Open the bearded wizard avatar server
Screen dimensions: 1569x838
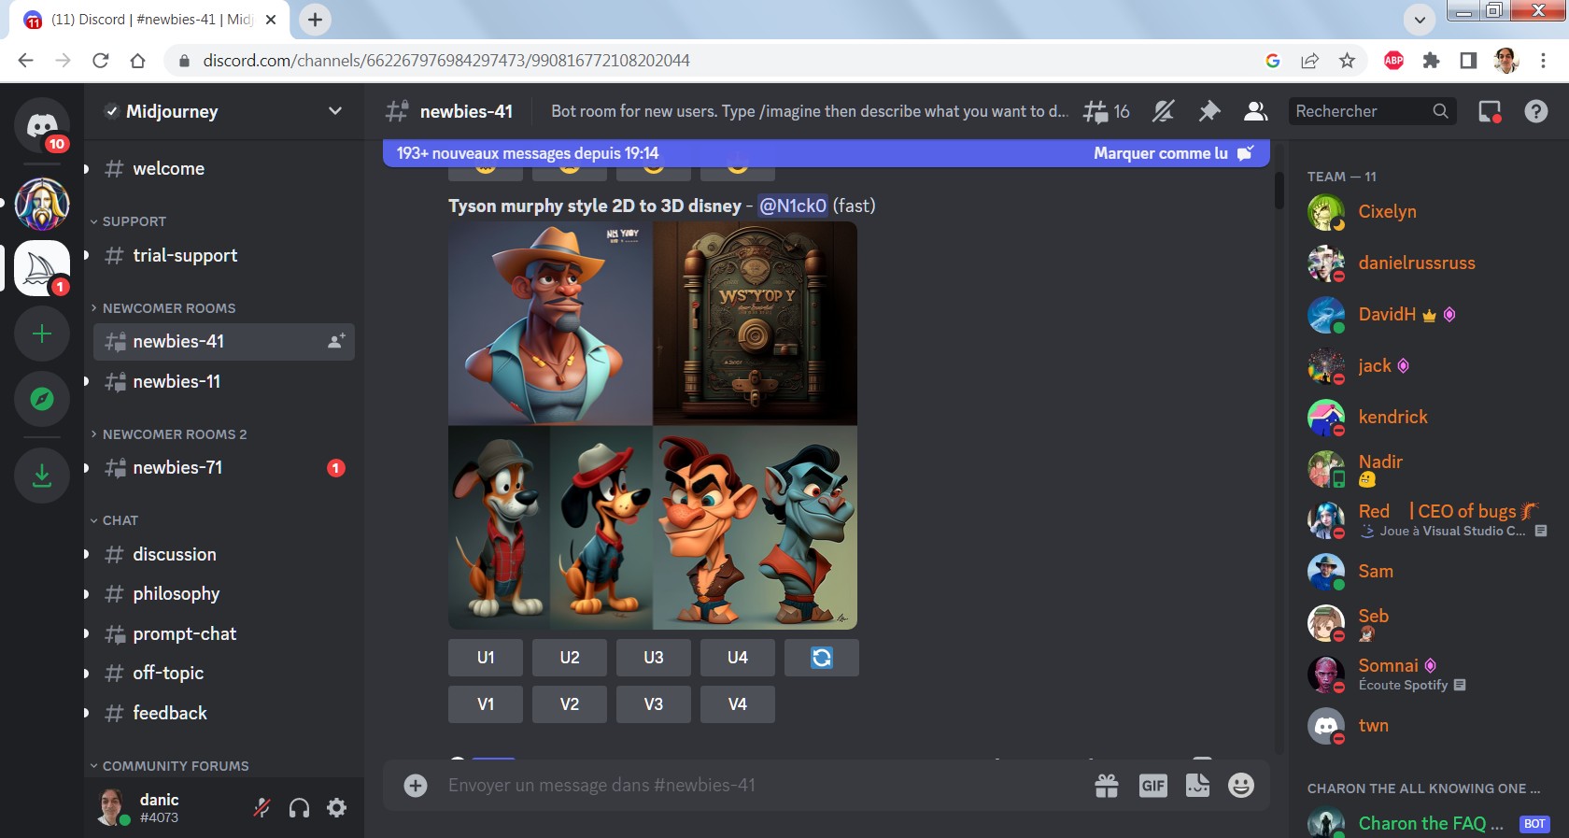click(x=42, y=205)
